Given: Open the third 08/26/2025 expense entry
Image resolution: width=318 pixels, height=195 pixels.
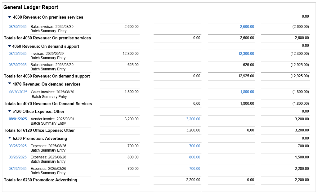Looking at the screenshot, I should pyautogui.click(x=17, y=169).
